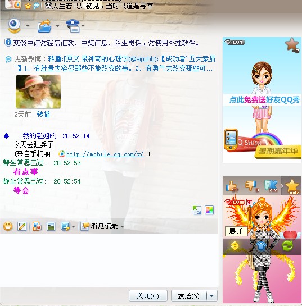This screenshot has height=306, width=302.
Task: Click the screen capture recorder icon
Action: [x=37, y=226]
